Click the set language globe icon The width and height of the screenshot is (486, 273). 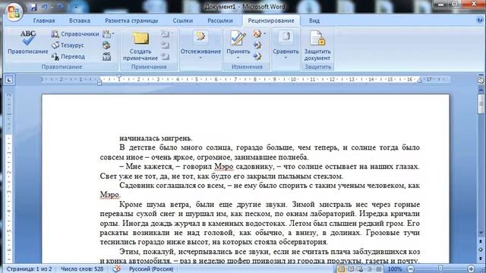(x=106, y=45)
